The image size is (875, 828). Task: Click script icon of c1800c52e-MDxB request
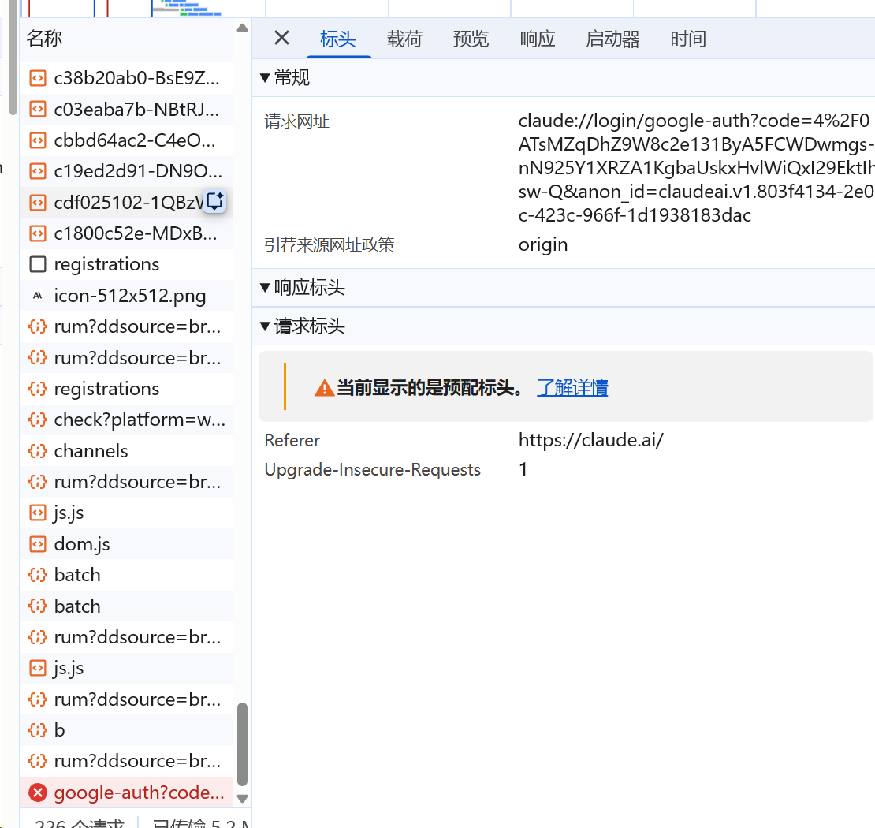pos(37,233)
